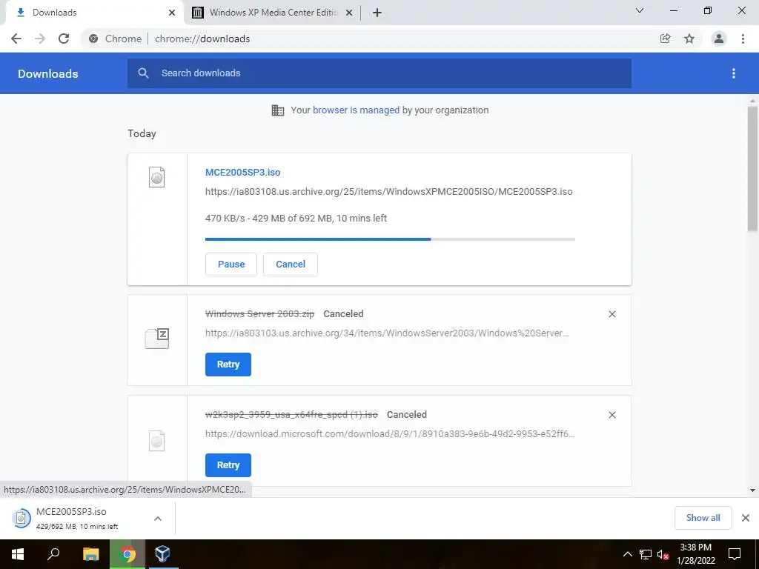Click the taskbar clock showing 3:38 PM
The width and height of the screenshot is (759, 569).
coord(695,554)
